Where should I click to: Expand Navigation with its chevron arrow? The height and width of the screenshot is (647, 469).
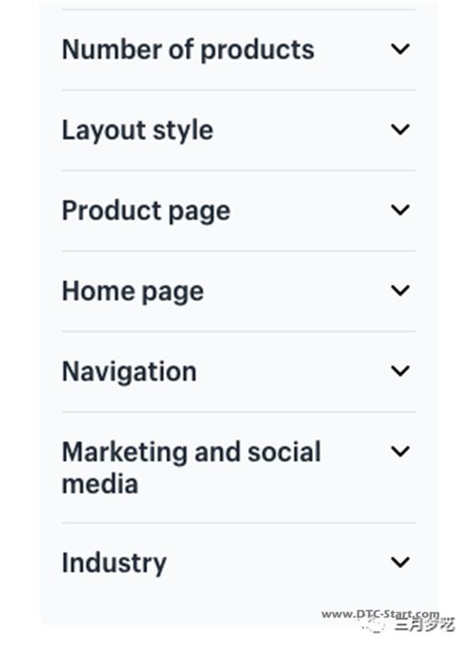(399, 371)
